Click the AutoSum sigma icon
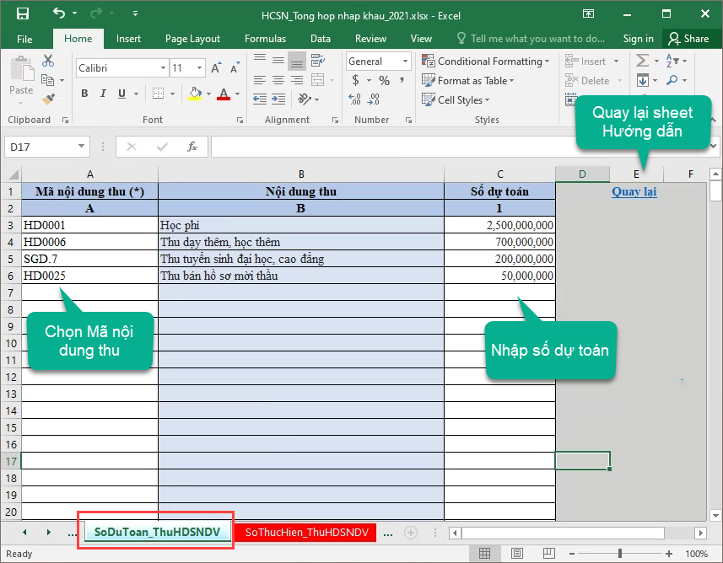Screen dimensions: 723x563 (643, 61)
